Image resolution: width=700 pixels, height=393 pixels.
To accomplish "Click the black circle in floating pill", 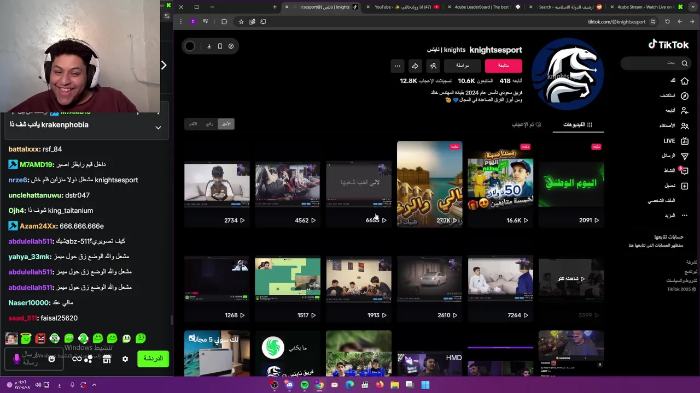I will (x=190, y=46).
